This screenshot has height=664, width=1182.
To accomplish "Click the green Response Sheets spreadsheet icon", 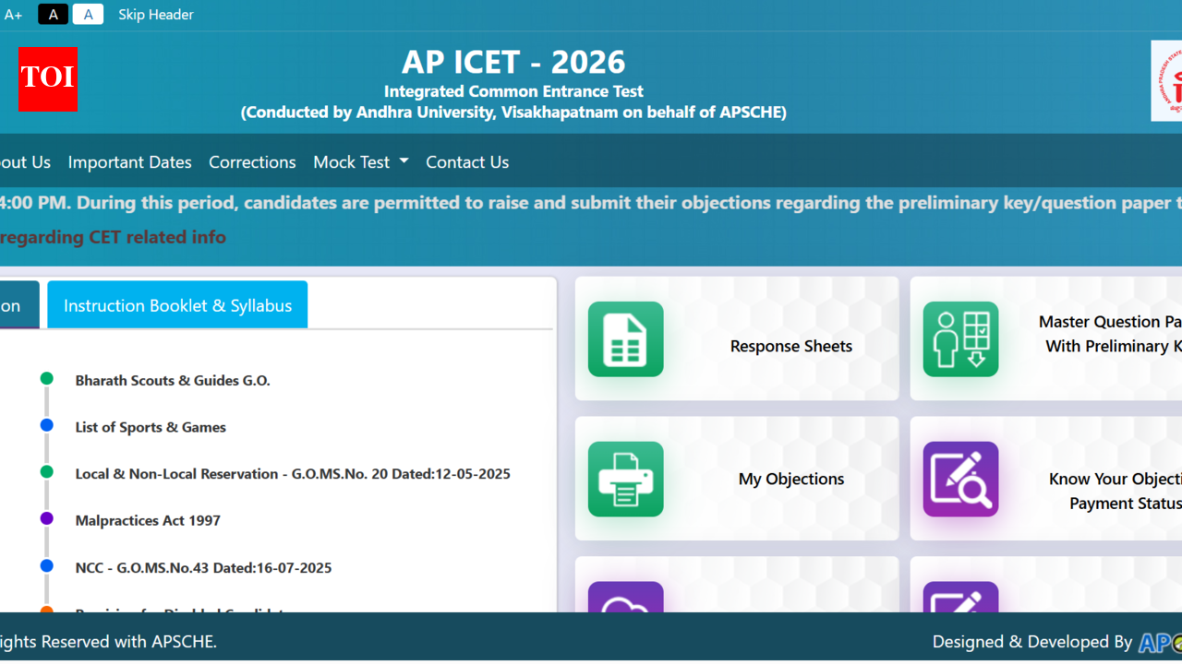I will (x=625, y=338).
